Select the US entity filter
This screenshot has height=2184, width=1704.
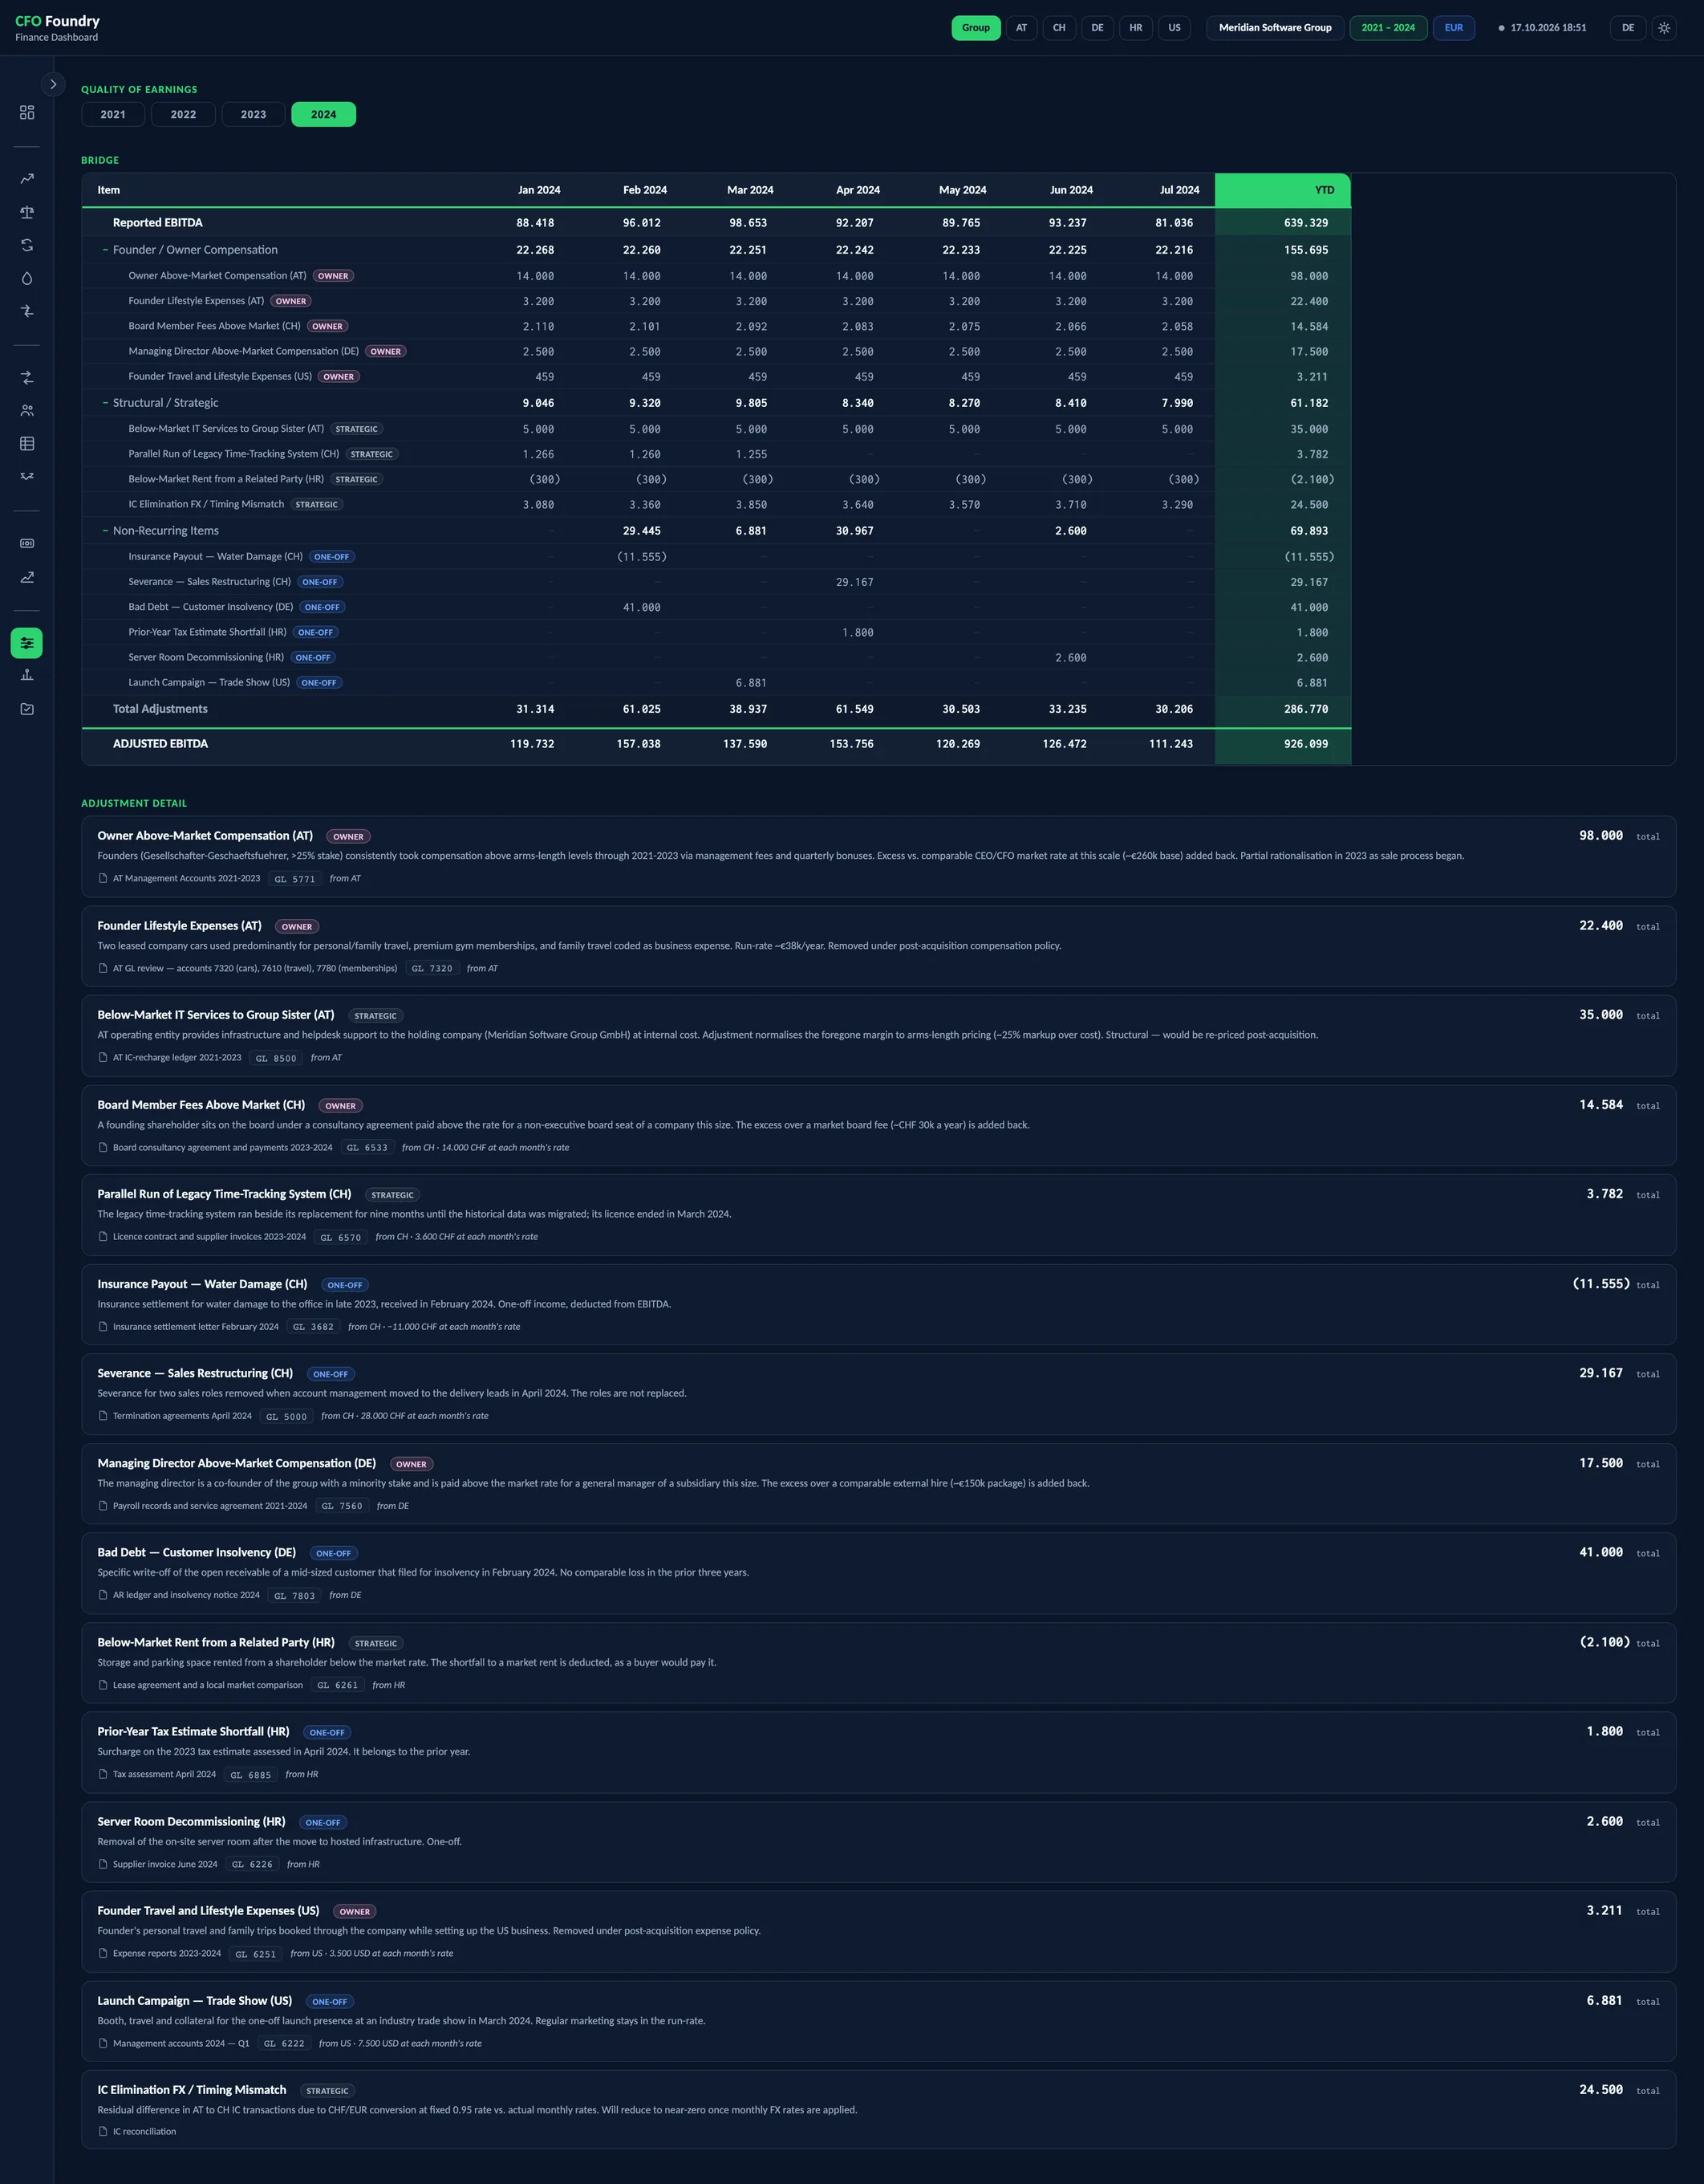click(1175, 28)
